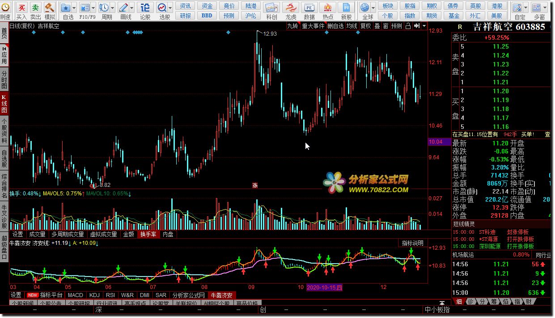Open the 论股 discussion icon
The width and height of the screenshot is (555, 318).
point(145,8)
